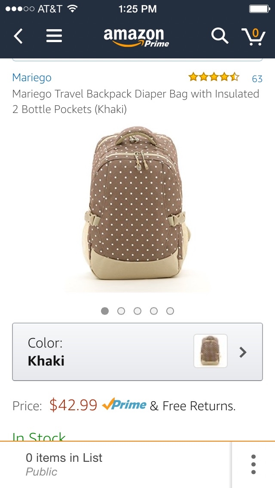Tap the Amazon Prime logo
The width and height of the screenshot is (275, 488).
click(136, 37)
